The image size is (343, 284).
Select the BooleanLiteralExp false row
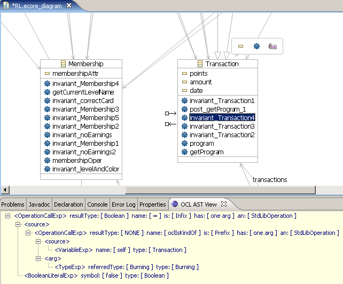point(97,275)
